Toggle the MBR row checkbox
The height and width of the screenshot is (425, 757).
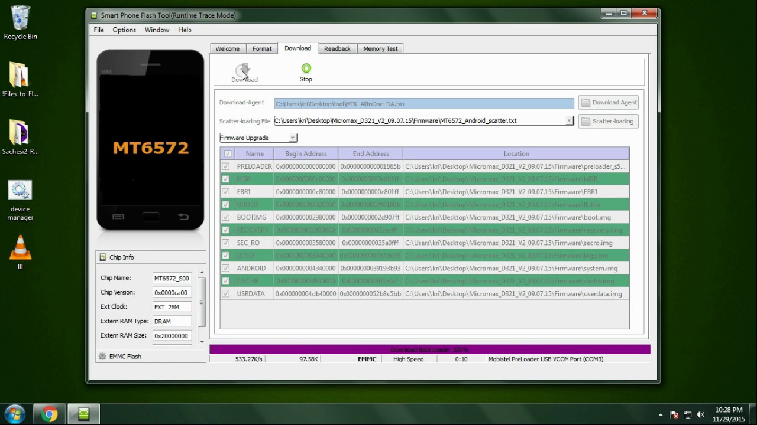point(225,179)
